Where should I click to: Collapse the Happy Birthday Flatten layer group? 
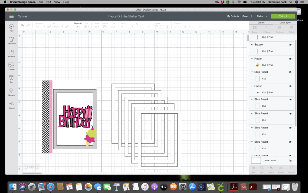pos(252,86)
